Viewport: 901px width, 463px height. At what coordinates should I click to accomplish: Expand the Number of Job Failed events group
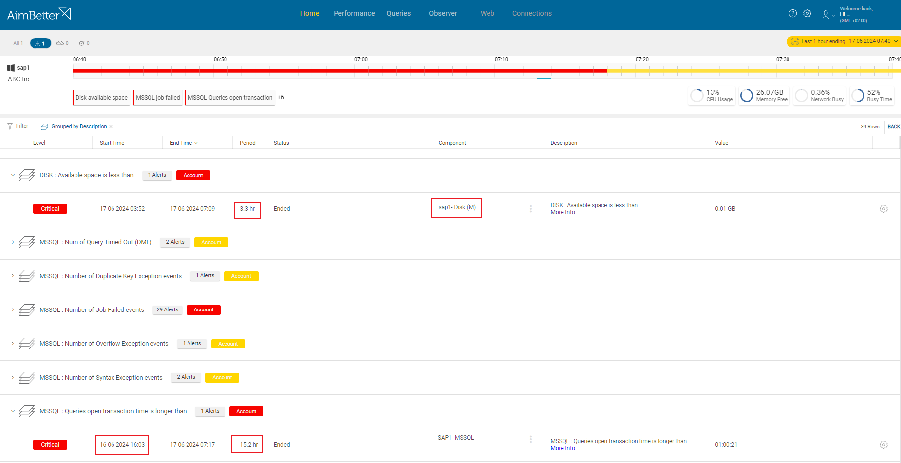pos(13,310)
